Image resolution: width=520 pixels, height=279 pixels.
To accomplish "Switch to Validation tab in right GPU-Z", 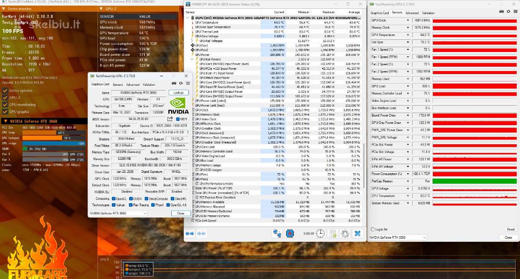I will pos(428,13).
